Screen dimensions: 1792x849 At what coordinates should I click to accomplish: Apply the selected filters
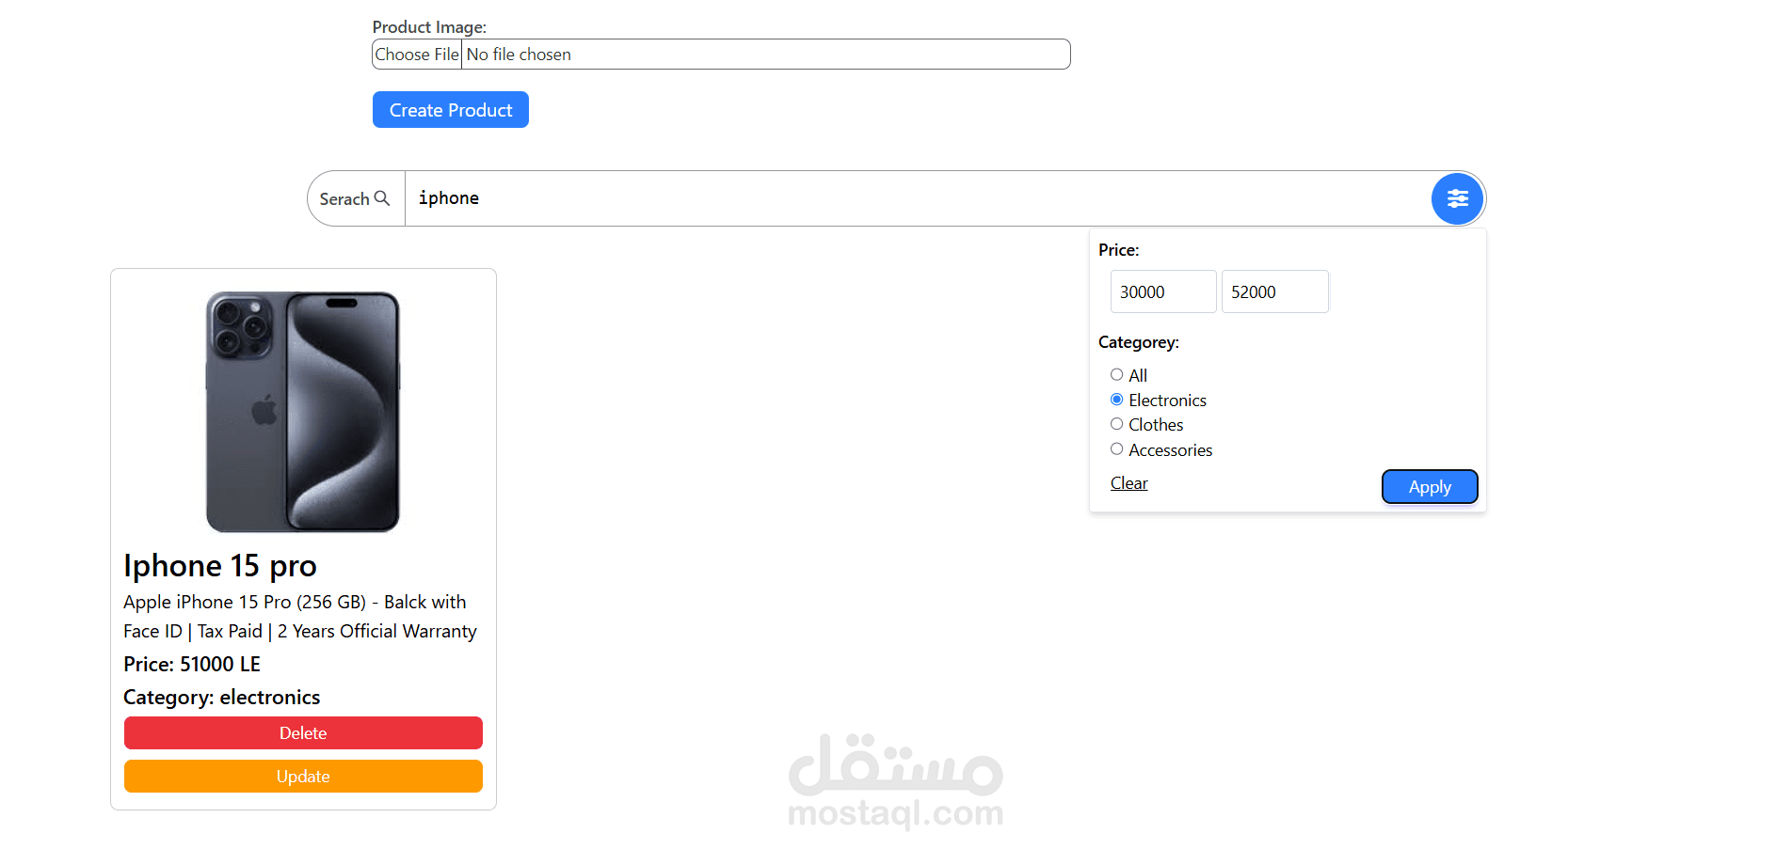pyautogui.click(x=1430, y=487)
